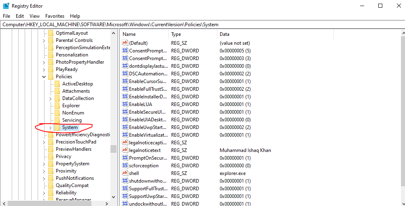Sort values by Data column header

[276, 34]
